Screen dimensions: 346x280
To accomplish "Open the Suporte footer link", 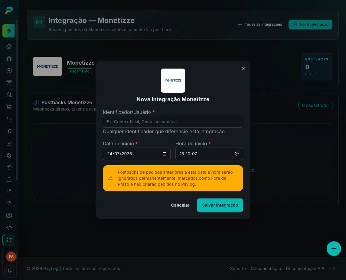I will (x=238, y=269).
